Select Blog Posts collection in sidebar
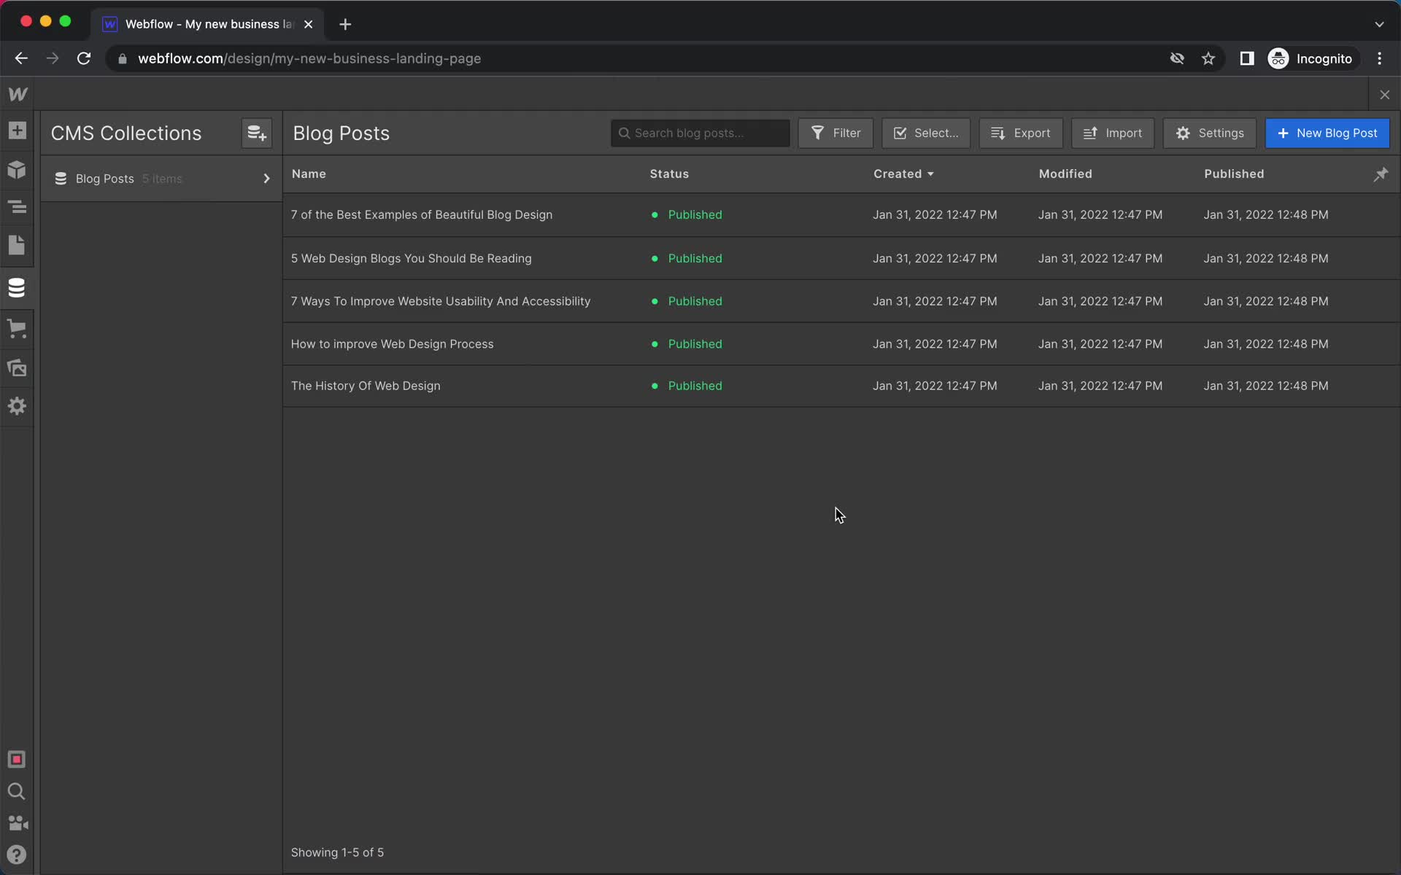1401x875 pixels. point(161,179)
